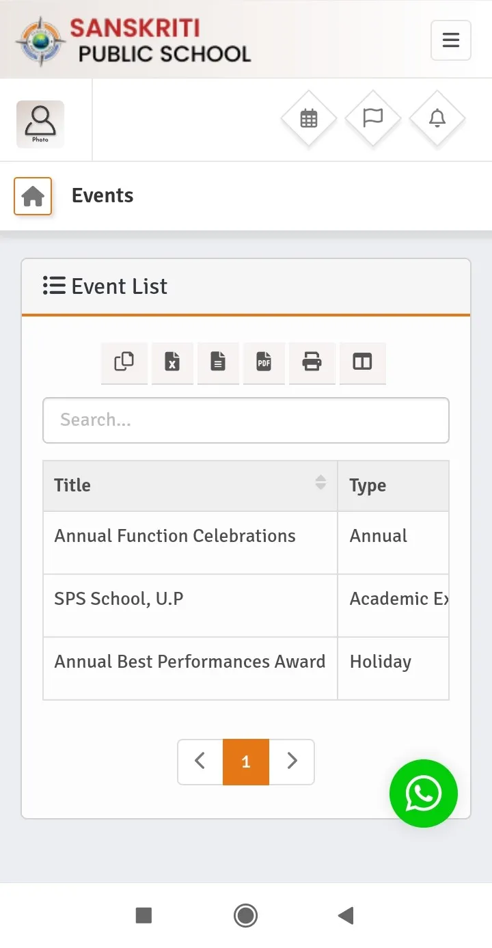Focus the Search input field
Image resolution: width=492 pixels, height=948 pixels.
(x=246, y=420)
